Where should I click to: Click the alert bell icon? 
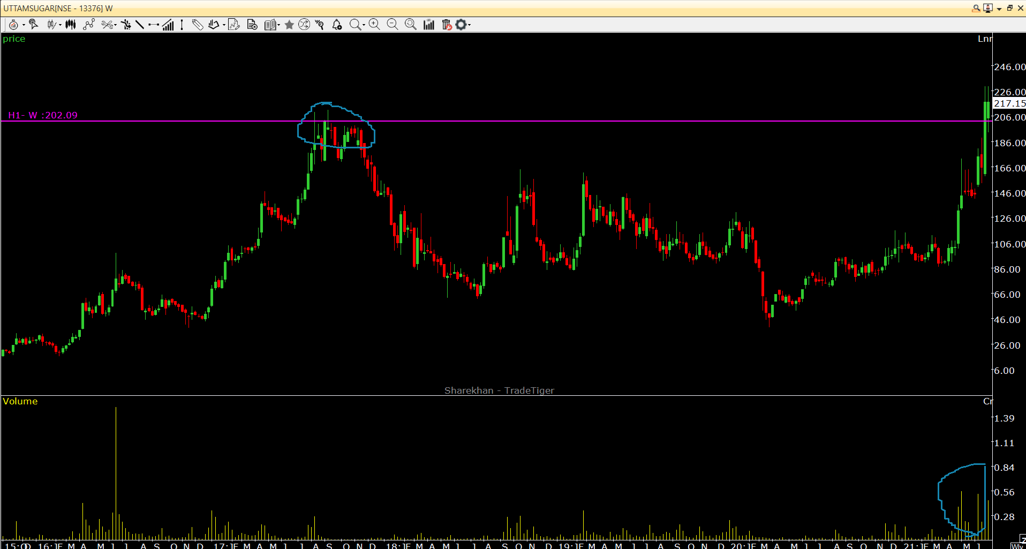pos(336,25)
